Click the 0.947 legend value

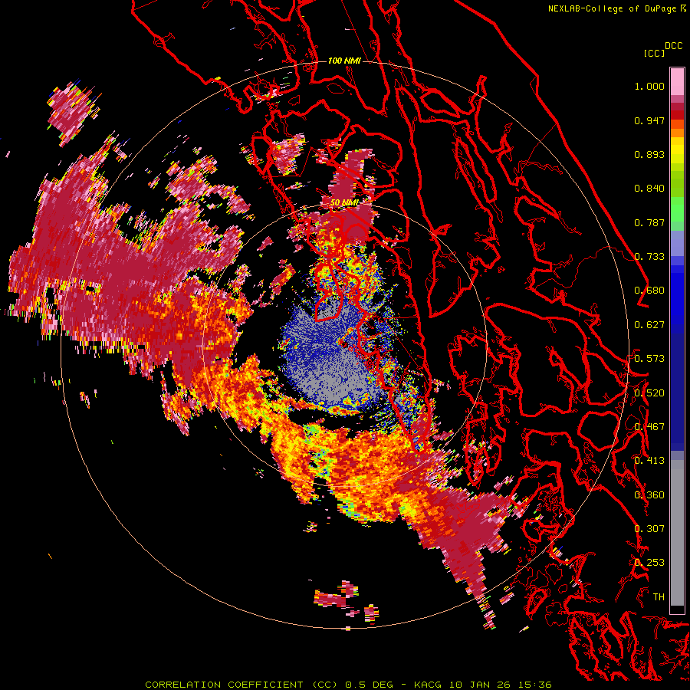tap(649, 120)
